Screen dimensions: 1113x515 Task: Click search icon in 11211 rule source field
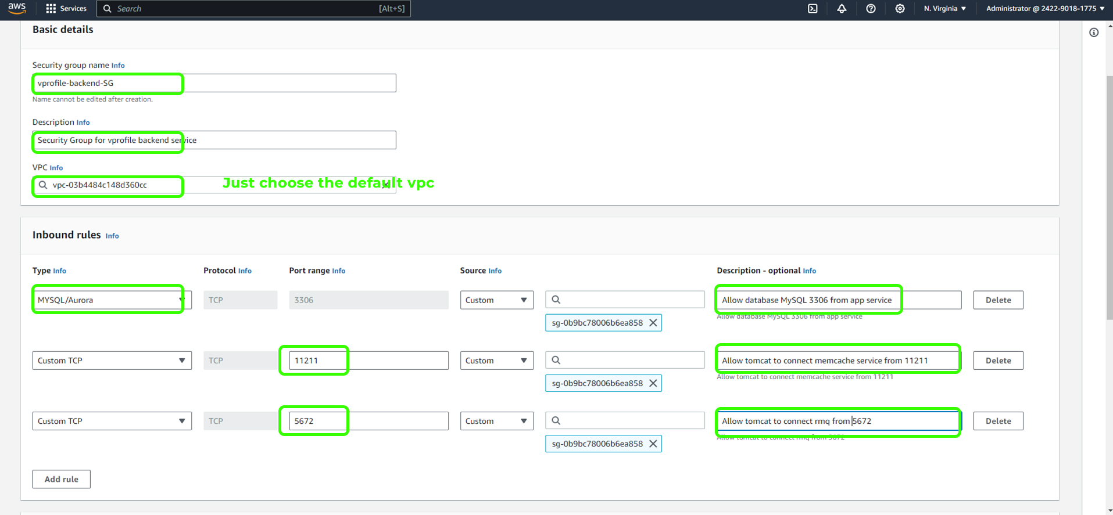(x=556, y=360)
